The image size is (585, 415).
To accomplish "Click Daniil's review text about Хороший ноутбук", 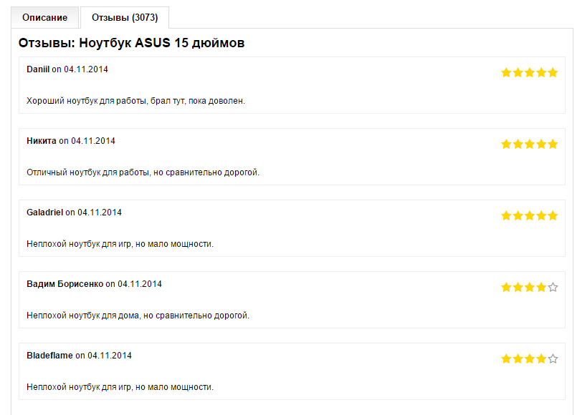I will click(x=135, y=101).
